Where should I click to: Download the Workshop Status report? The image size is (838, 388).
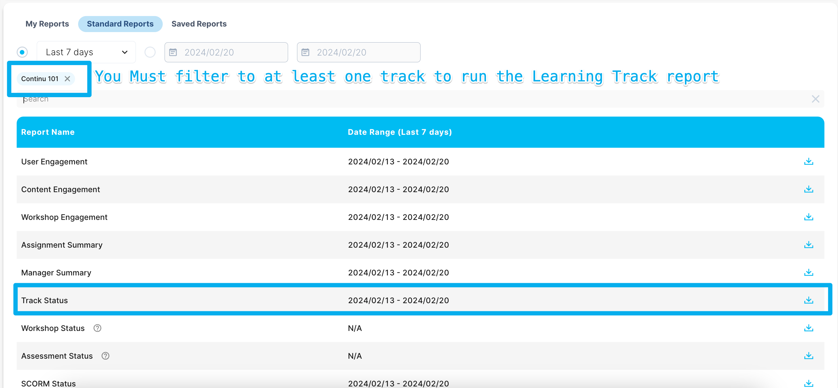pos(808,328)
